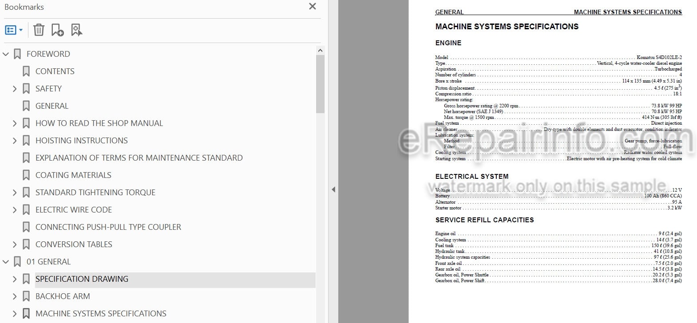Close the Bookmarks panel
Viewport: 697px width, 323px height.
[313, 6]
